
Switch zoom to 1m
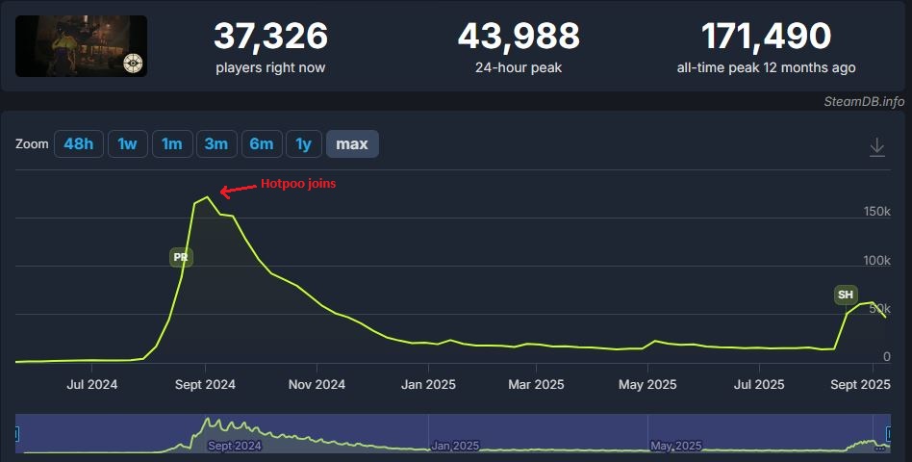tap(171, 143)
